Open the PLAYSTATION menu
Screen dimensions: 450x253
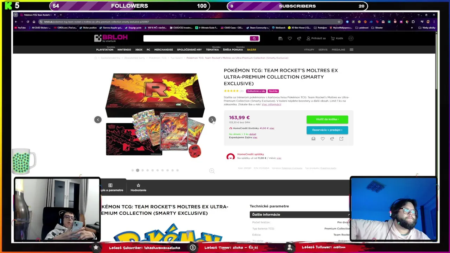(x=105, y=50)
